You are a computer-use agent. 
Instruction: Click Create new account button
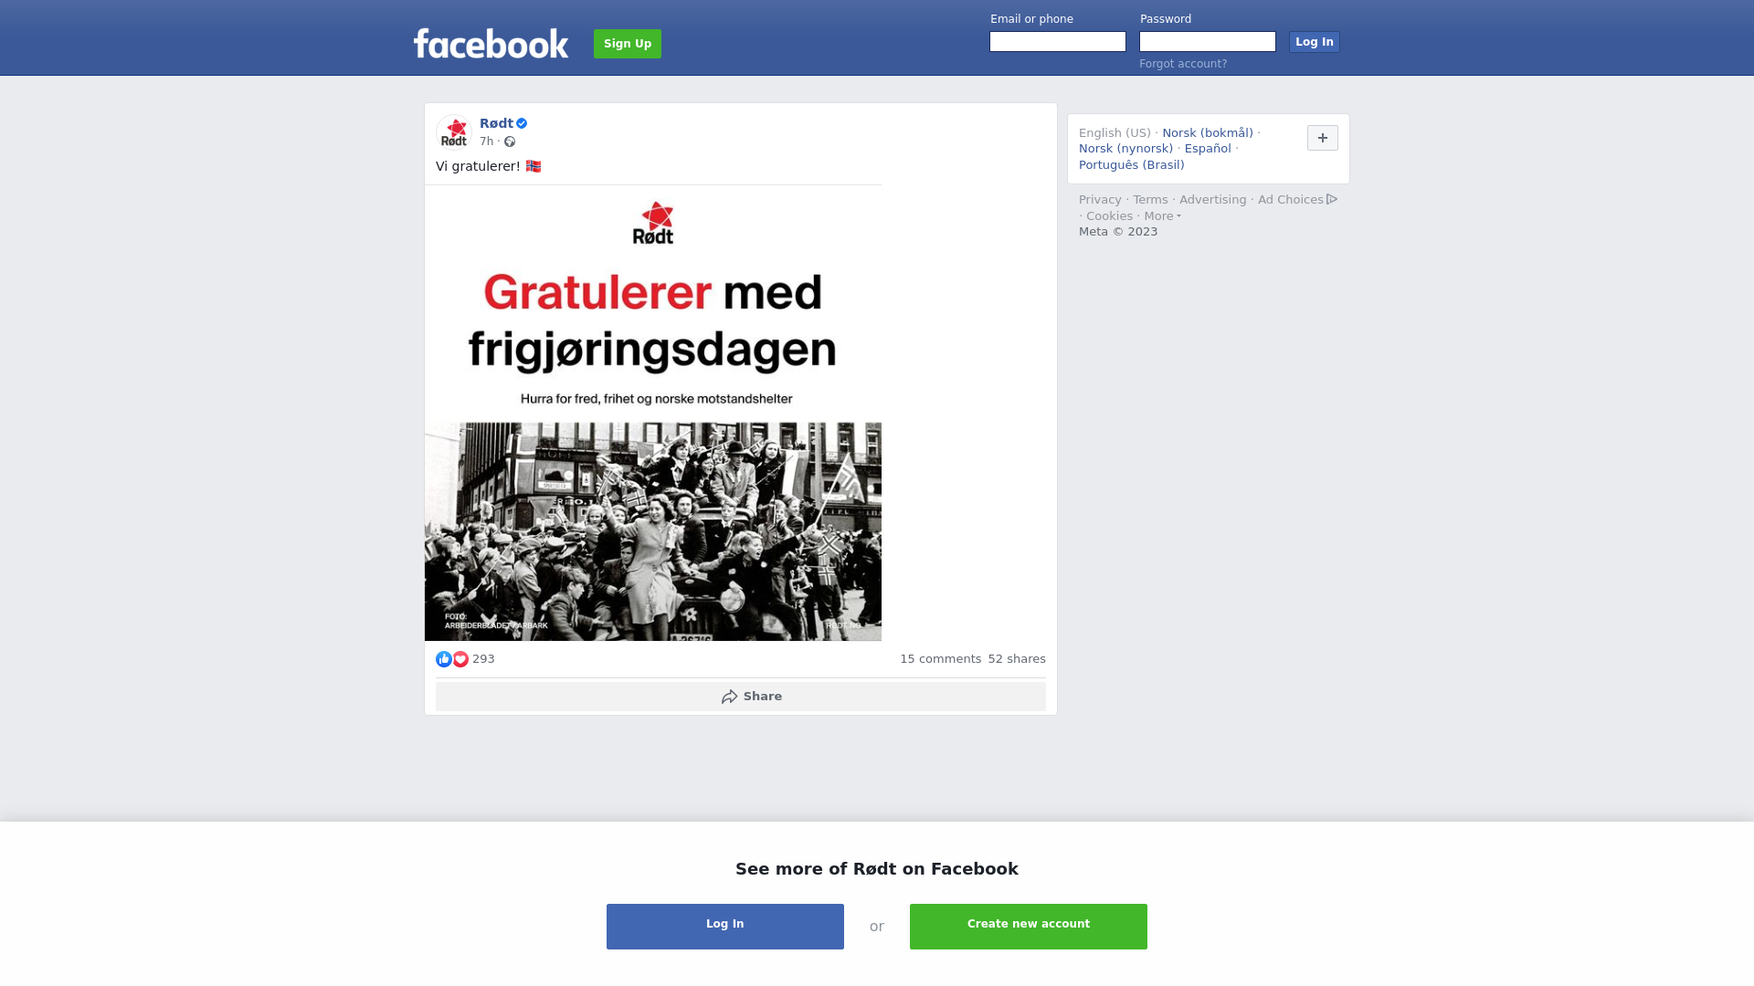click(1029, 927)
